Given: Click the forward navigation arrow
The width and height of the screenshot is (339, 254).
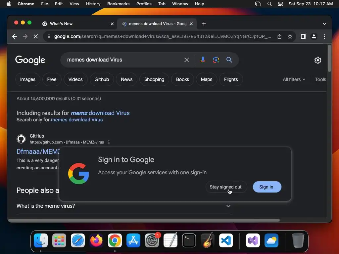Looking at the screenshot, I should click(25, 36).
